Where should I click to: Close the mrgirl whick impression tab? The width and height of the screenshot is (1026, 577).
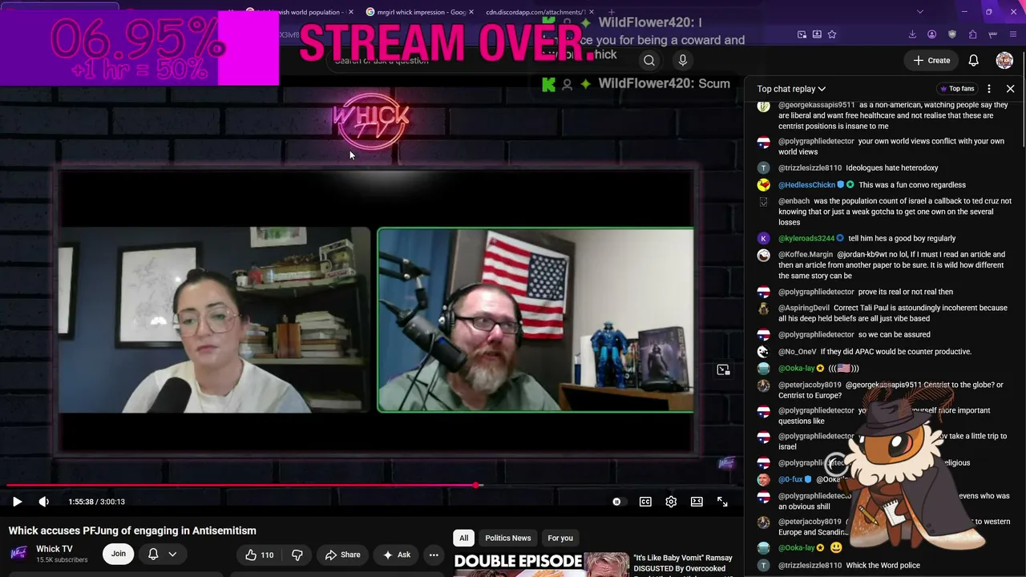pyautogui.click(x=471, y=12)
